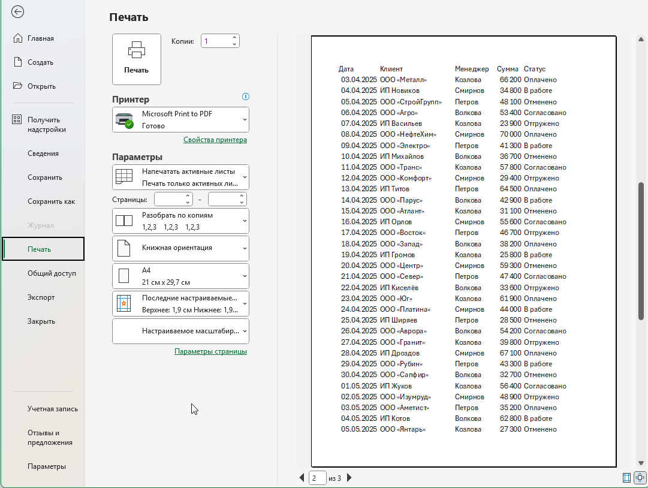Click the current page number field

pos(317,478)
